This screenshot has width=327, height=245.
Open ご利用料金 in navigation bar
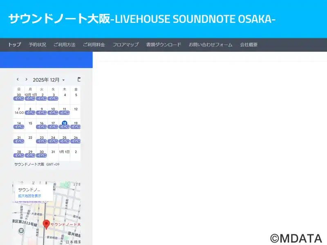[x=94, y=45]
